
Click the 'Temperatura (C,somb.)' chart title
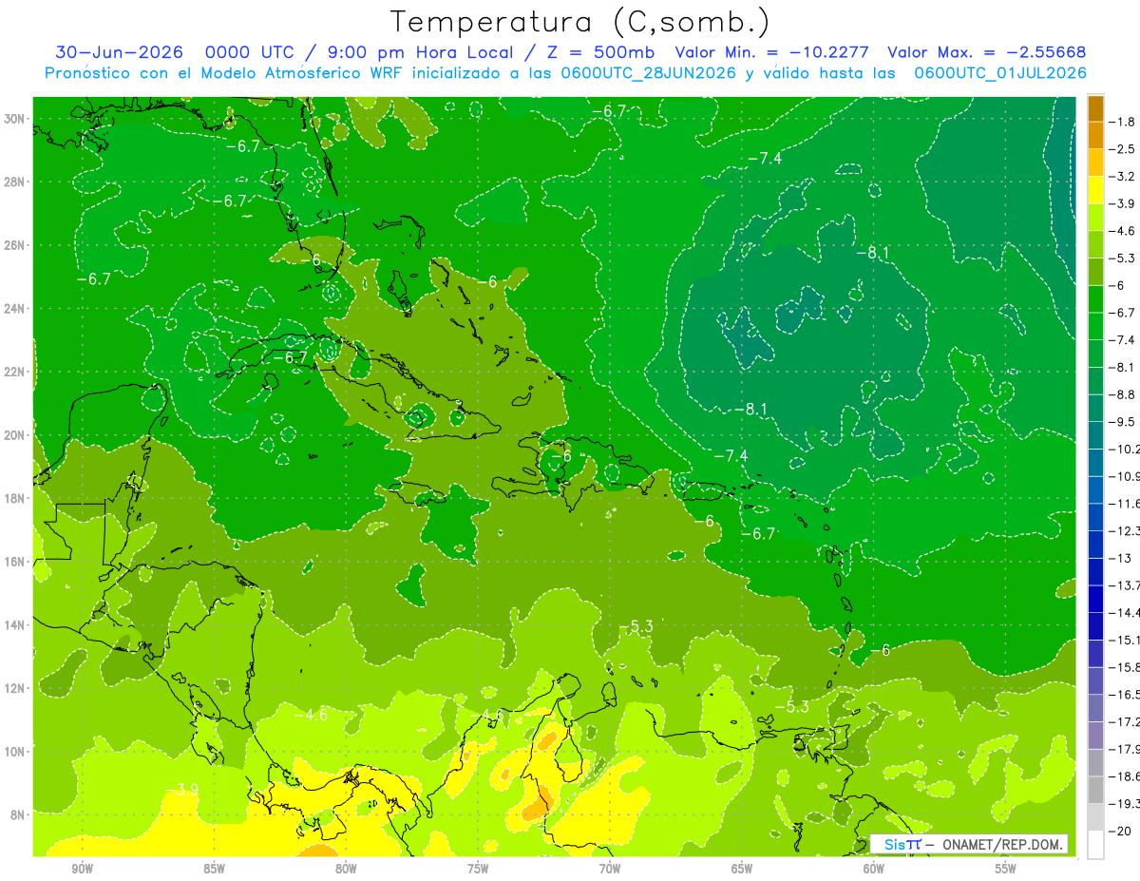[x=579, y=22]
